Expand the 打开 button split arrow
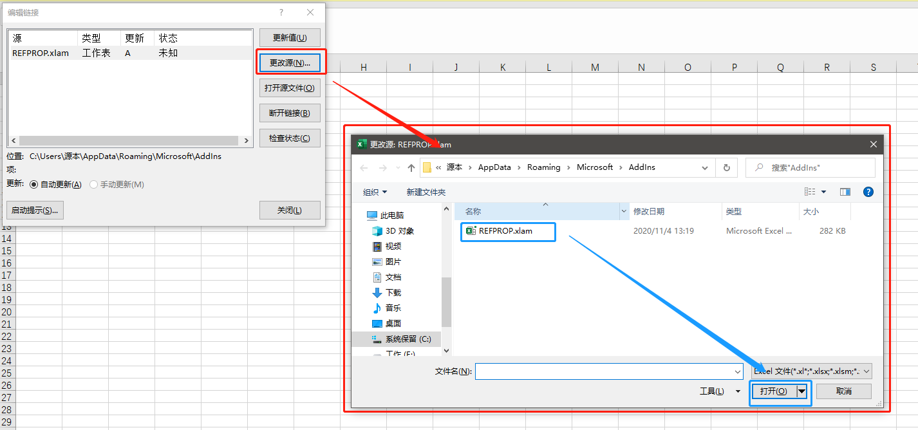Viewport: 918px width, 430px height. [802, 391]
